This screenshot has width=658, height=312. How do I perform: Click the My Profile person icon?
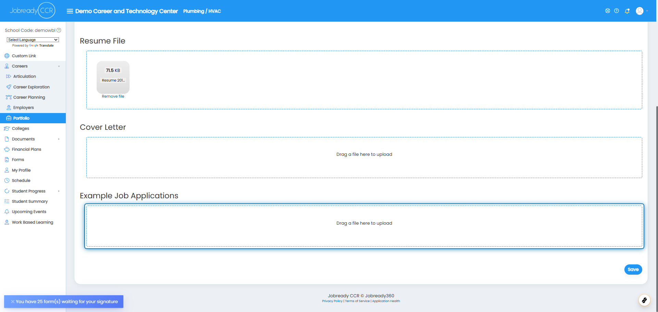pos(7,170)
